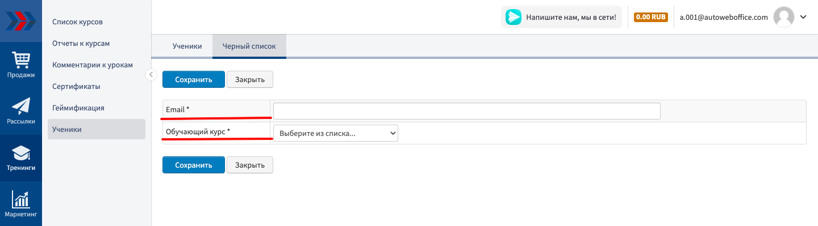Click the a.001@autoweboffice.com account email

pos(724,18)
